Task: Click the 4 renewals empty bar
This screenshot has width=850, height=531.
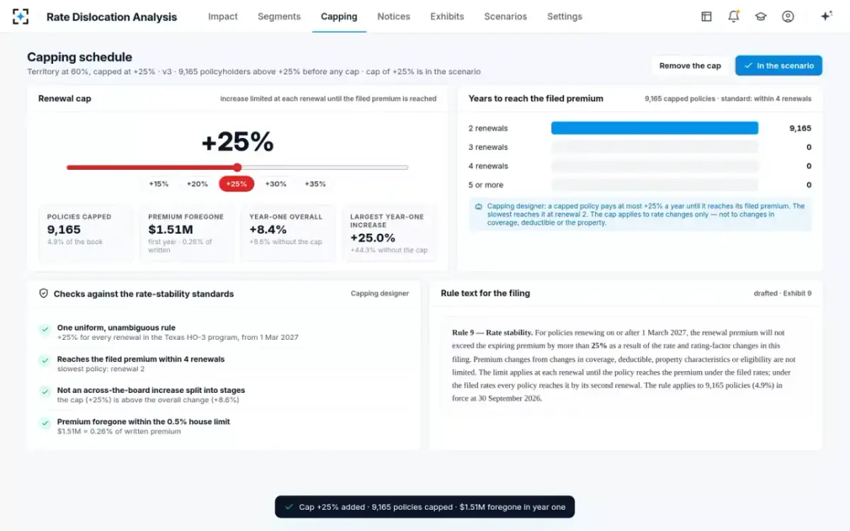Action: (x=654, y=166)
